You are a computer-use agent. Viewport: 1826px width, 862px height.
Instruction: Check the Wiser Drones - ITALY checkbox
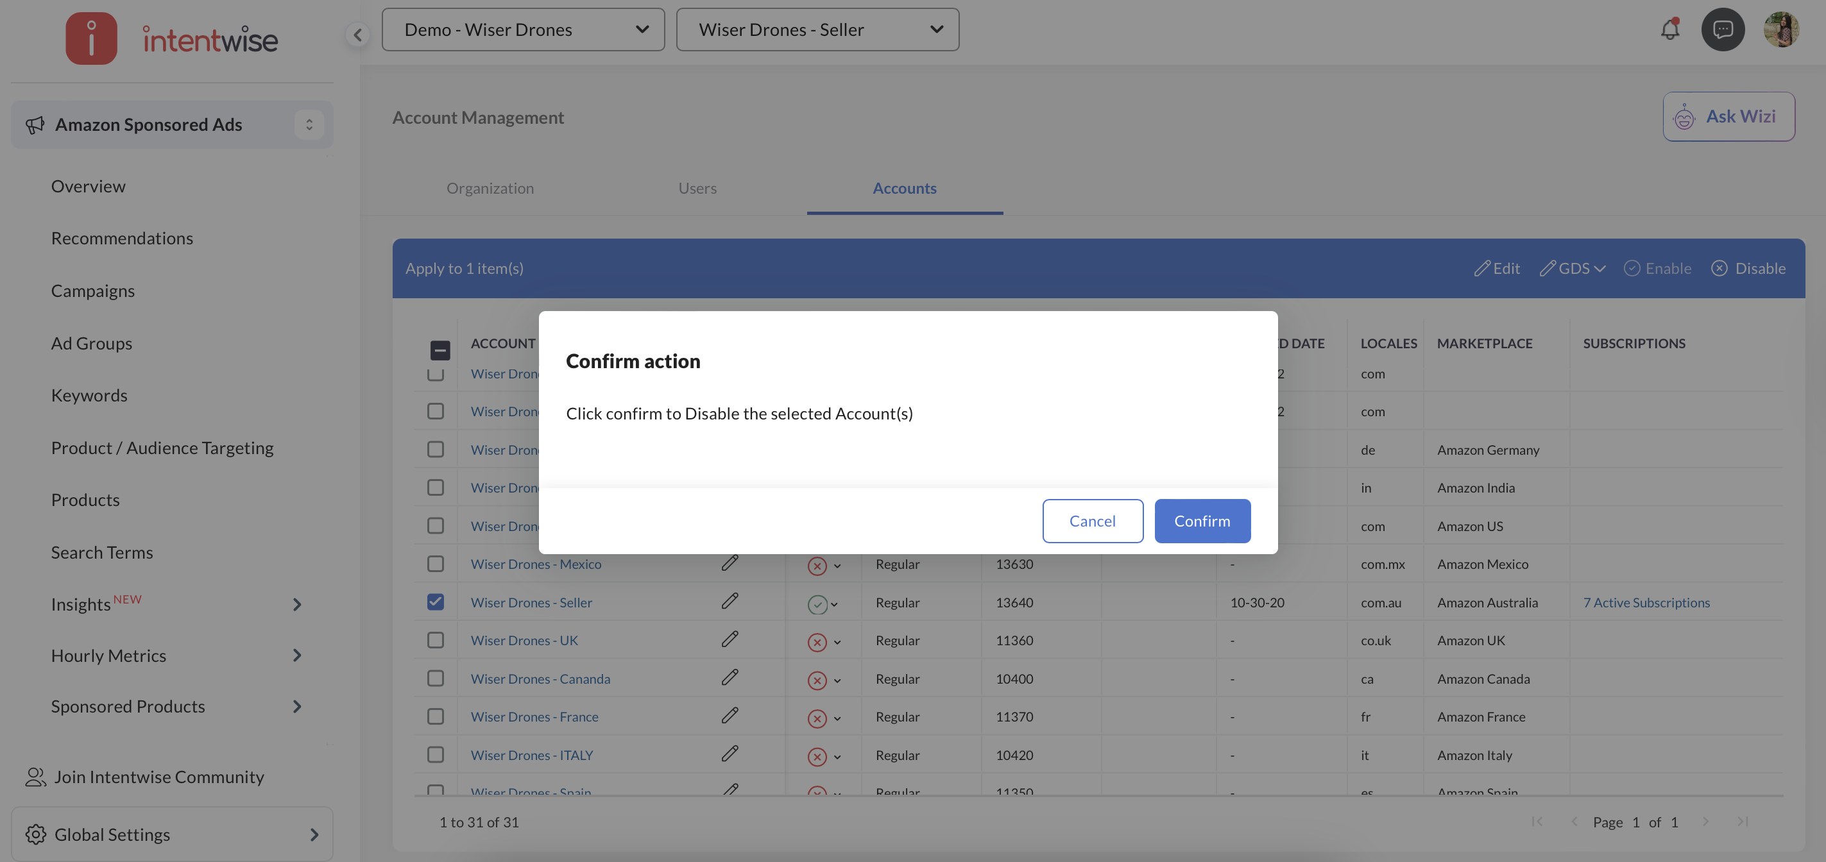tap(435, 754)
